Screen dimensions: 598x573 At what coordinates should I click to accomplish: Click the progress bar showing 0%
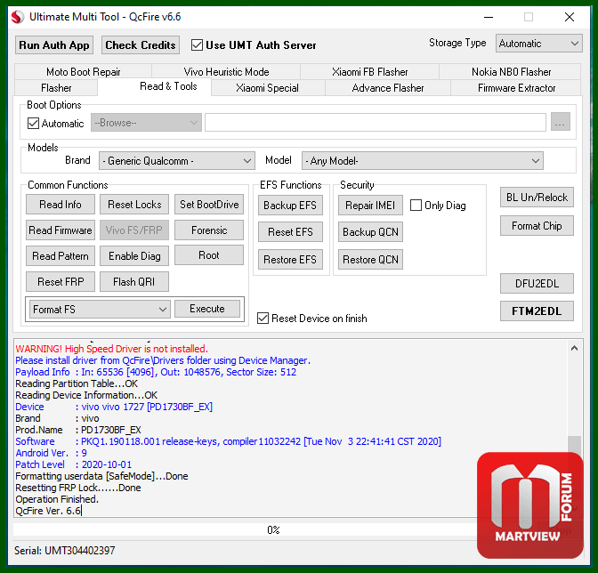(x=274, y=529)
